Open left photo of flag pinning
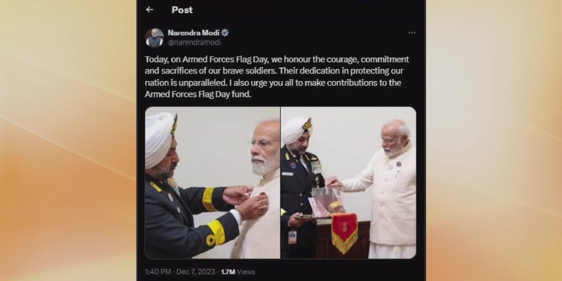The height and width of the screenshot is (281, 562). 213,183
